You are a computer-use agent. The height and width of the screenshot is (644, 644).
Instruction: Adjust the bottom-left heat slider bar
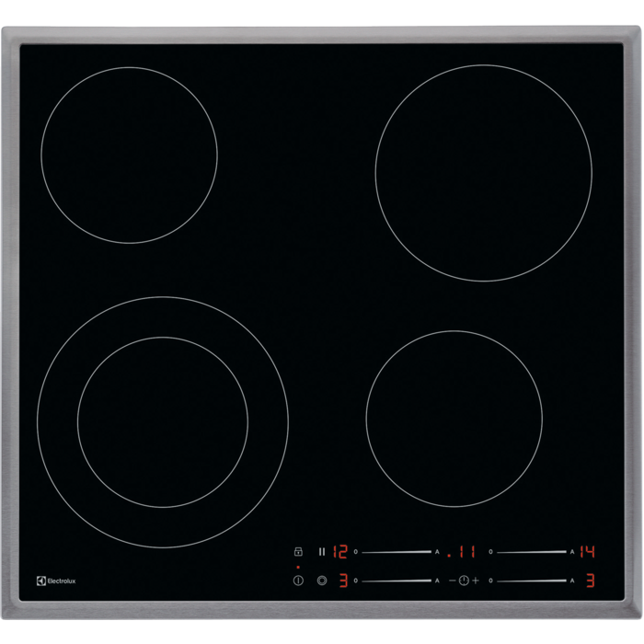click(x=396, y=581)
